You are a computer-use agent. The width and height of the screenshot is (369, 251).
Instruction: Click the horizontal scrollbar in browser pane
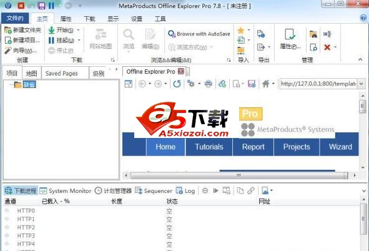point(239,175)
